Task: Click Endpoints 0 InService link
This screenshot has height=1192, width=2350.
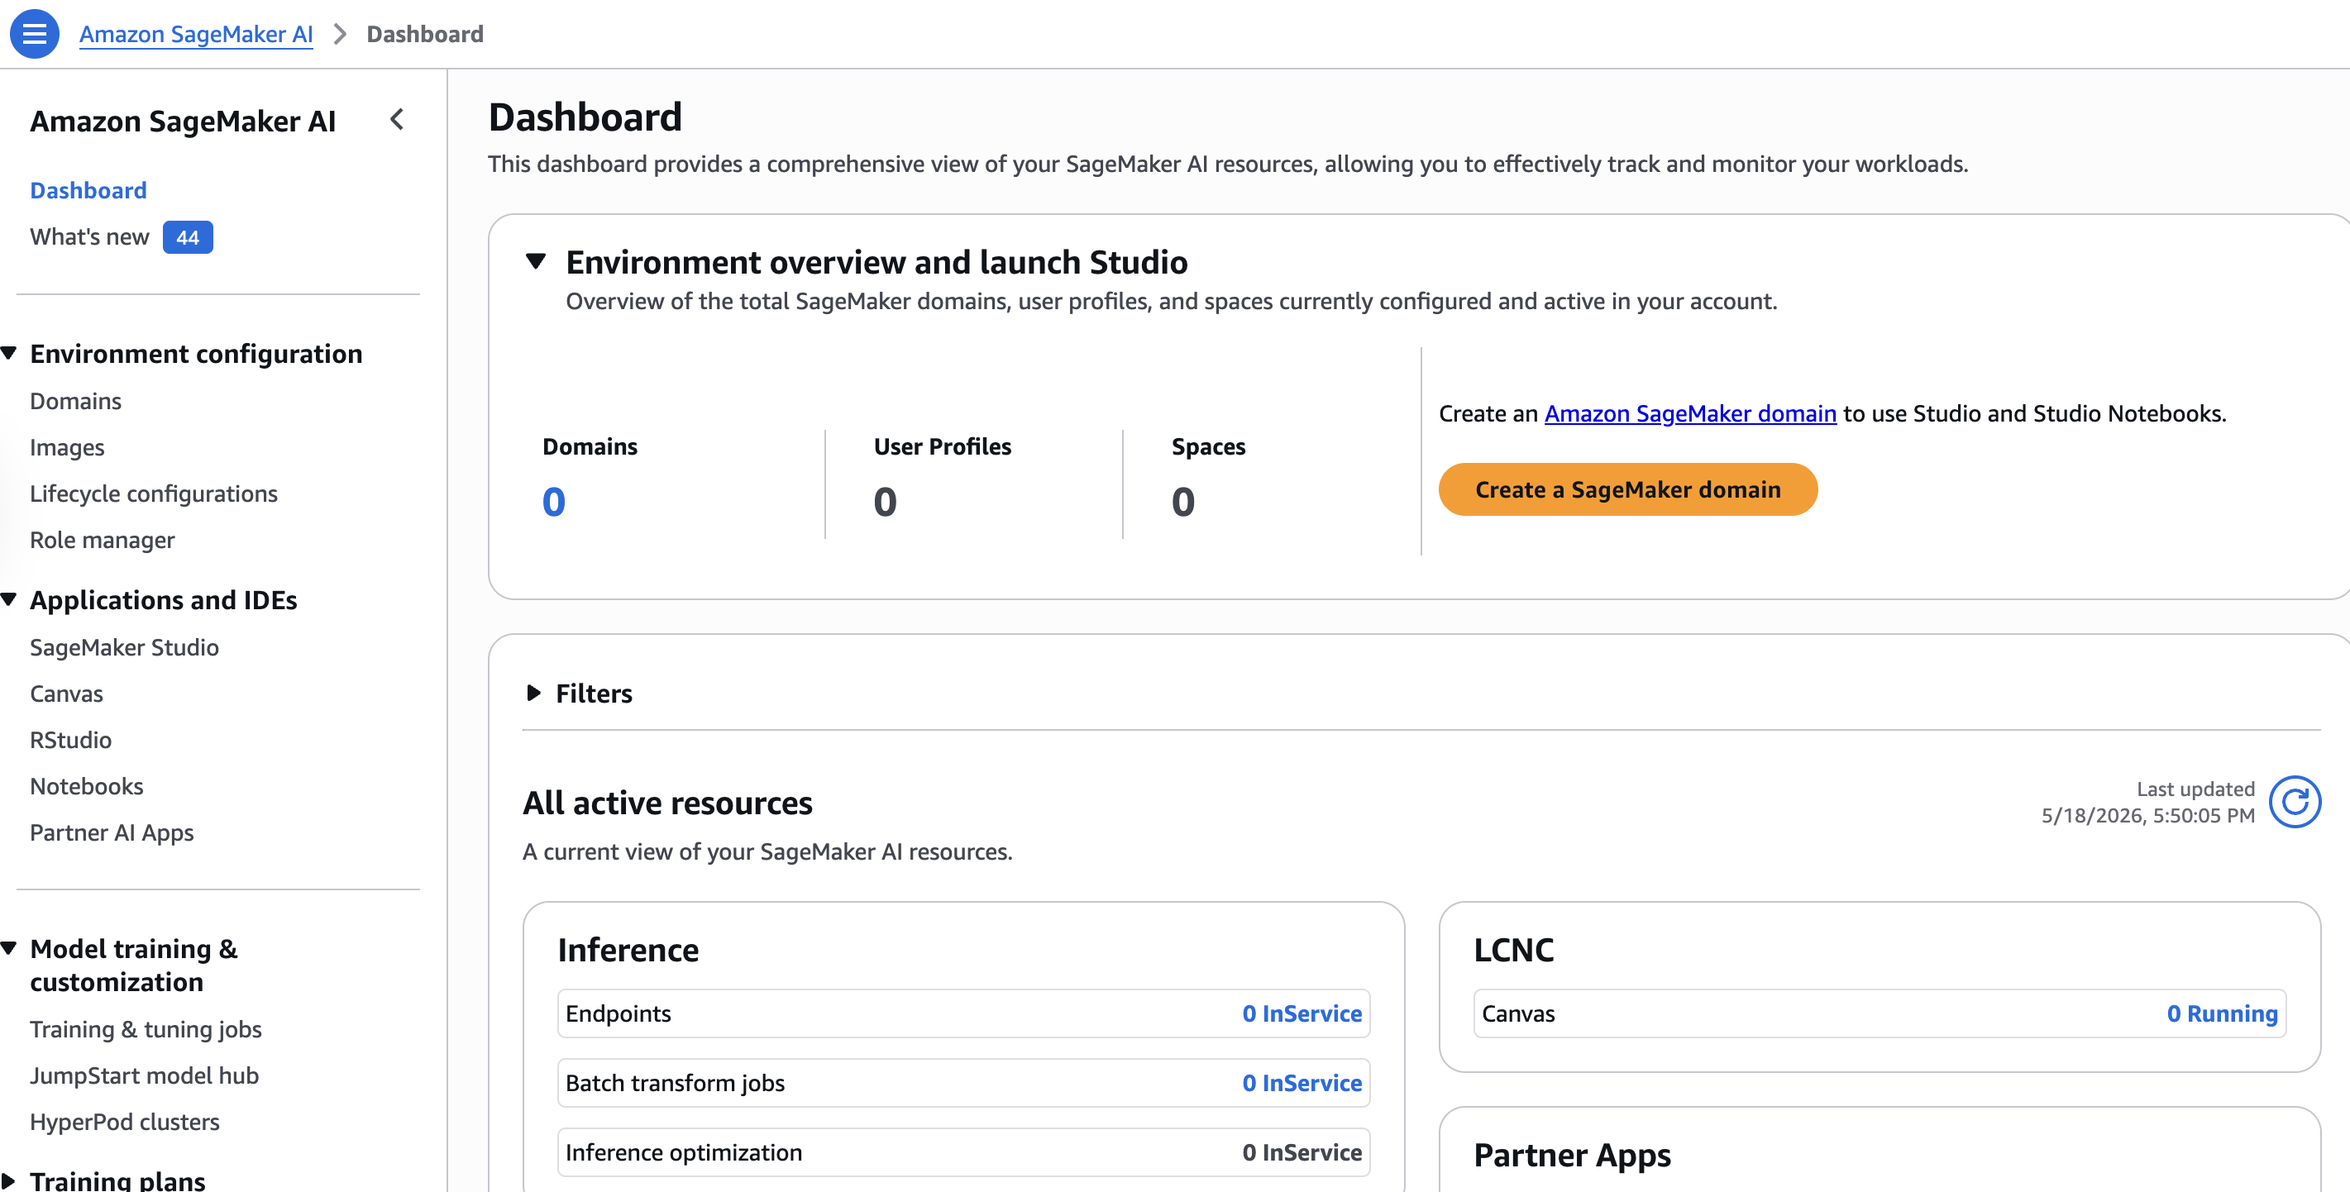Action: point(1302,1013)
